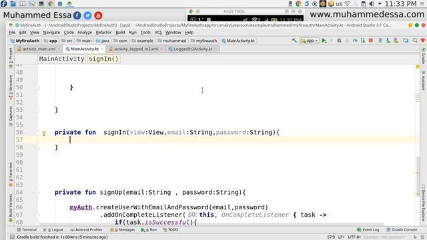Open the SDK Manager icon
This screenshot has height=240, width=427.
pyautogui.click(x=396, y=41)
